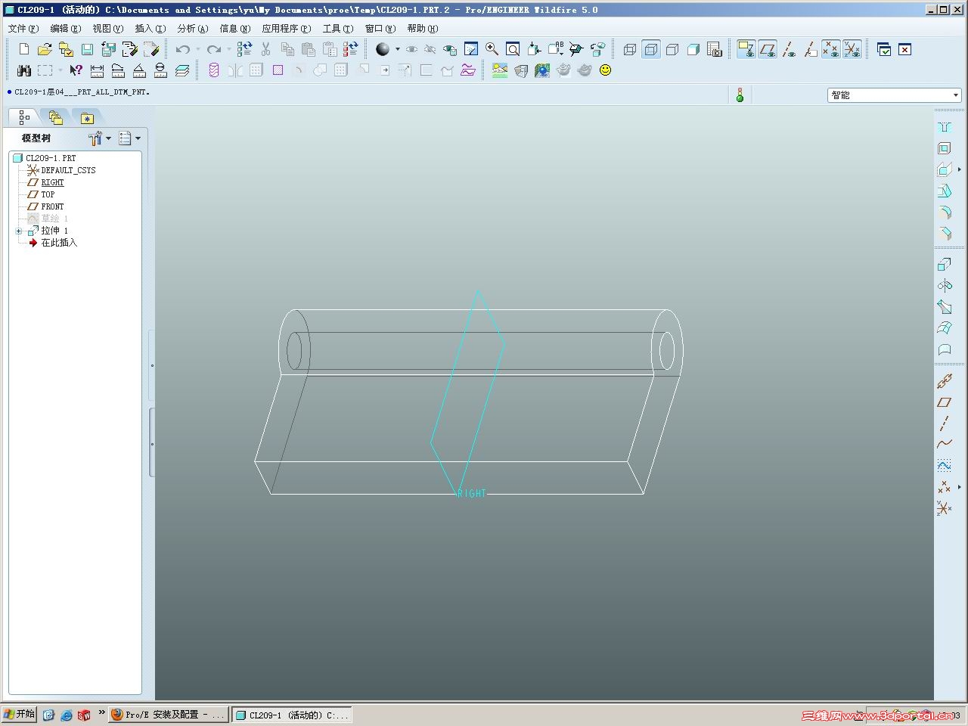Viewport: 968px width, 726px height.
Task: Expand the 拉伸 1 feature node
Action: 19,231
